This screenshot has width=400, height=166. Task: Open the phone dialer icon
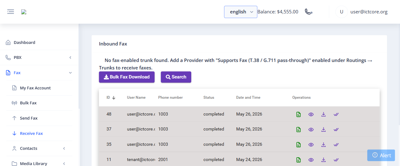[x=308, y=12]
